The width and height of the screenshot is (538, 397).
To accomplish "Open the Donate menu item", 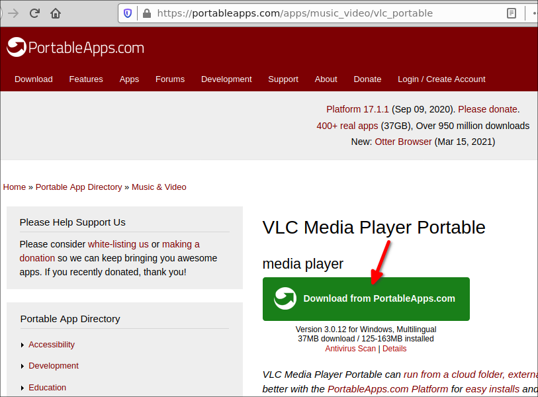I will [367, 79].
